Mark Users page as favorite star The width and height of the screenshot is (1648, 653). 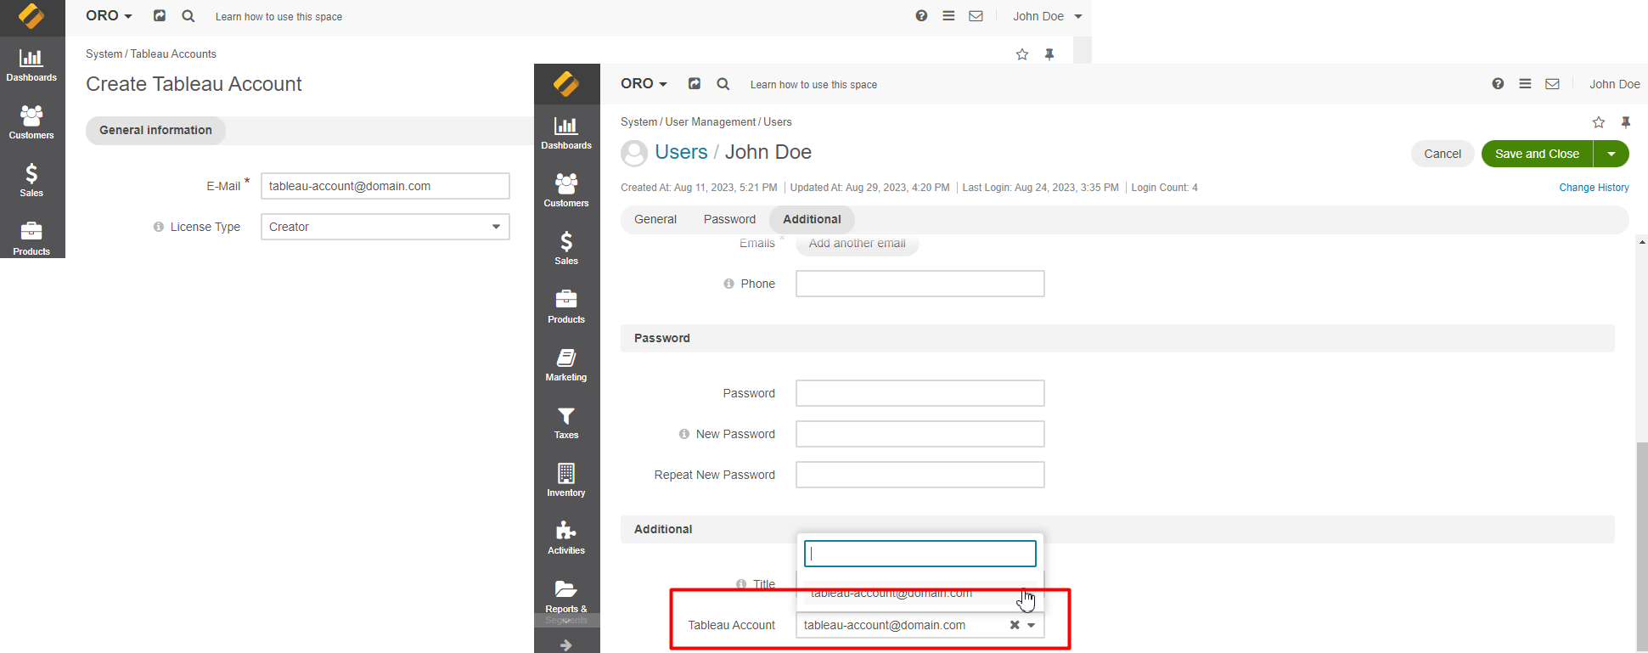tap(1598, 122)
